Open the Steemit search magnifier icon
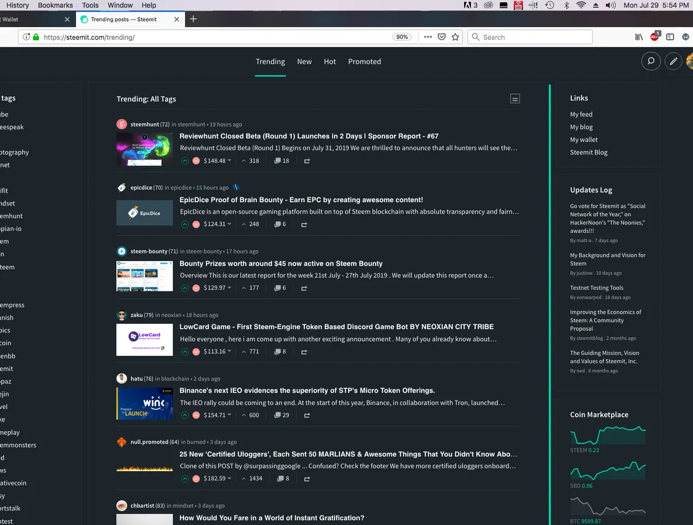This screenshot has height=525, width=693. [651, 61]
